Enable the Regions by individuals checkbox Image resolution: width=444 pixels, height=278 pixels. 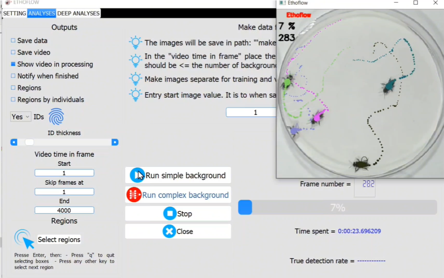(12, 100)
